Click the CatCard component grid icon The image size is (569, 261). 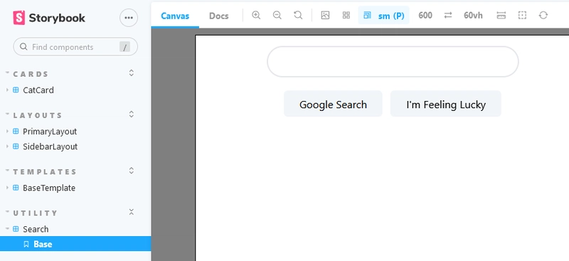[x=16, y=90]
